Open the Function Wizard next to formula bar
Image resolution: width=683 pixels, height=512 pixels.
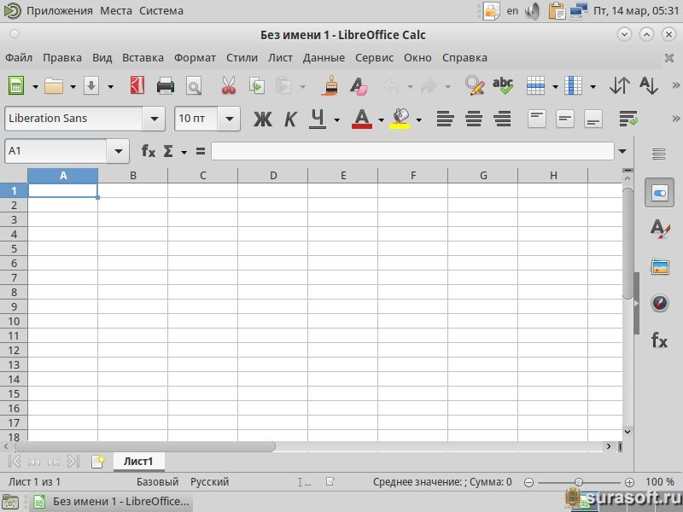(x=148, y=151)
